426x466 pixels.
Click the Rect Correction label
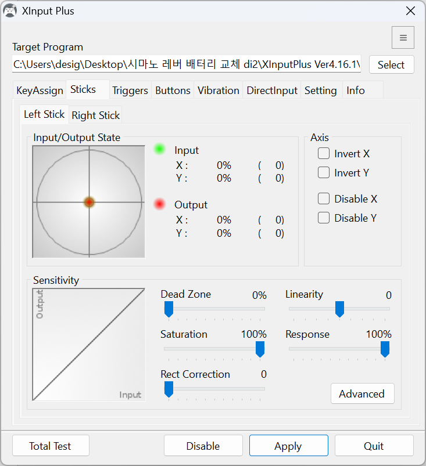tap(195, 374)
